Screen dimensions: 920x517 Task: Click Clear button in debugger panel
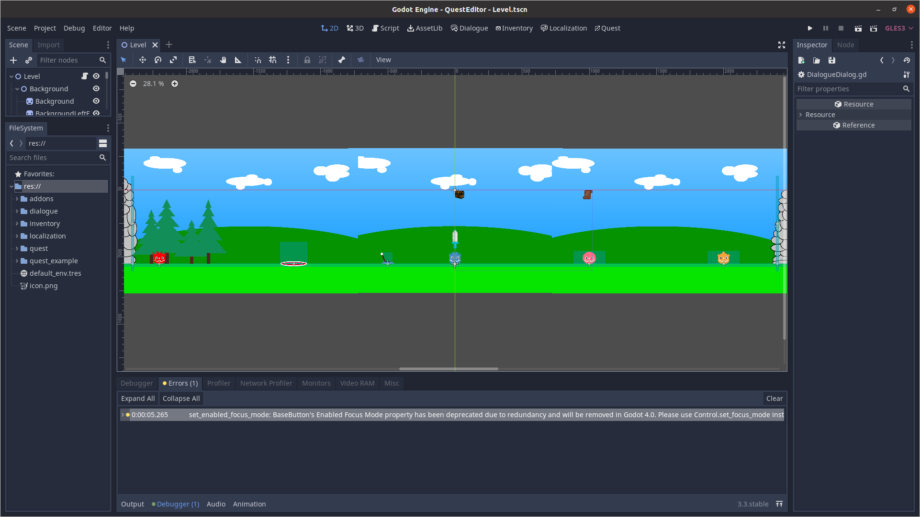tap(774, 398)
